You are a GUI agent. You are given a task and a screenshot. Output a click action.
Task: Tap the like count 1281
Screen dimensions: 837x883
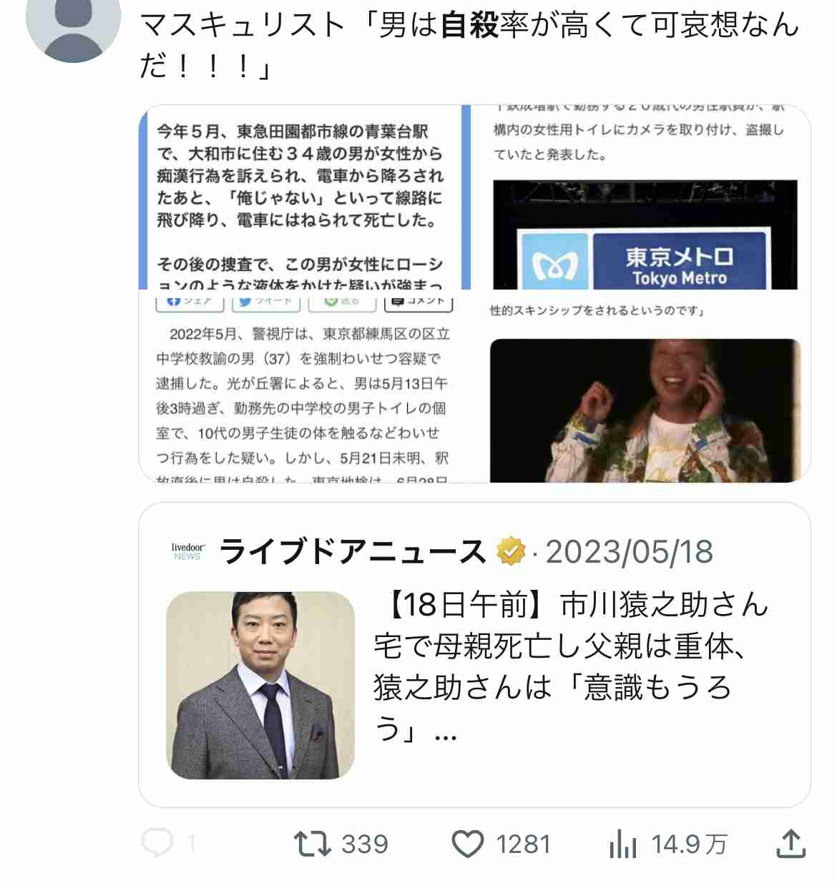[x=524, y=844]
